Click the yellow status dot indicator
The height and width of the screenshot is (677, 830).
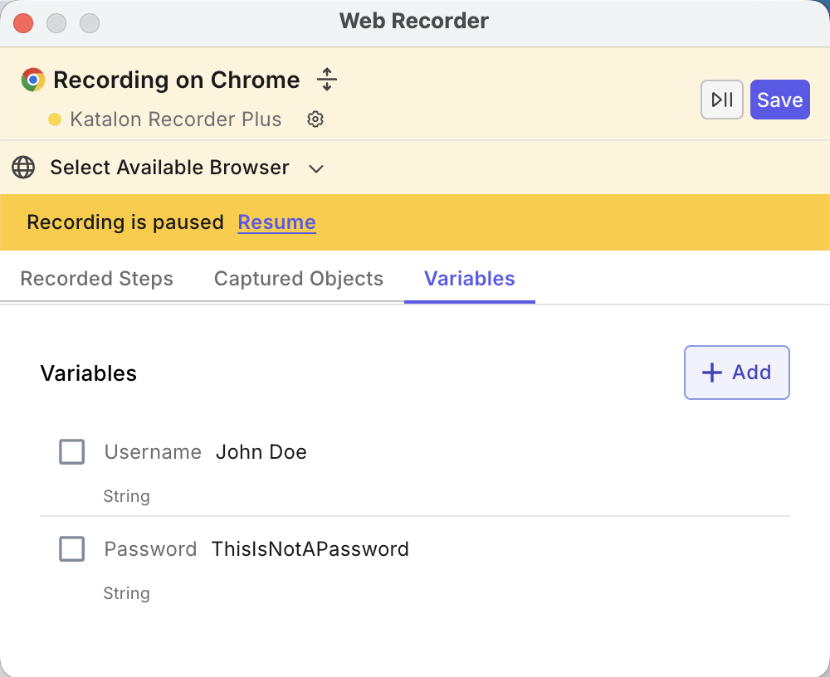(x=55, y=119)
